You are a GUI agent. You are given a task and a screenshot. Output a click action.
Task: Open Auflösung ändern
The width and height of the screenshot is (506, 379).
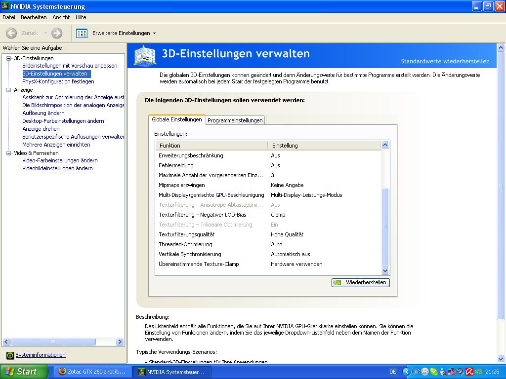(43, 113)
